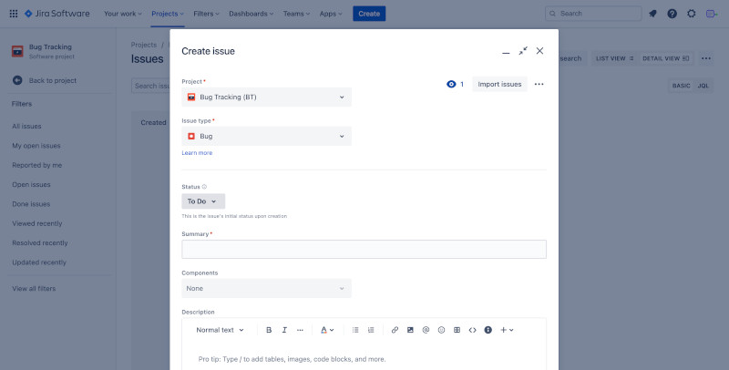Toggle numbered list formatting
The image size is (729, 370).
[x=371, y=330]
